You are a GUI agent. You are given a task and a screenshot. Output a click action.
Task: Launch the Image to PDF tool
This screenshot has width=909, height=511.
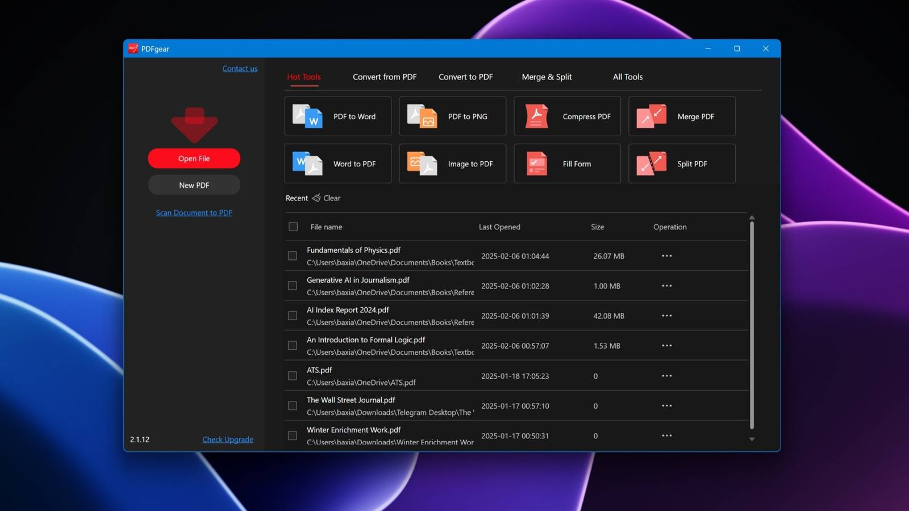[x=452, y=164]
